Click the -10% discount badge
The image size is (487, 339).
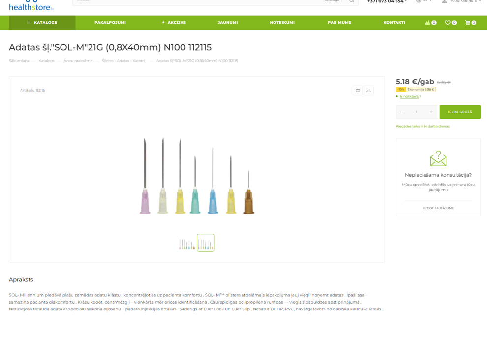(401, 89)
